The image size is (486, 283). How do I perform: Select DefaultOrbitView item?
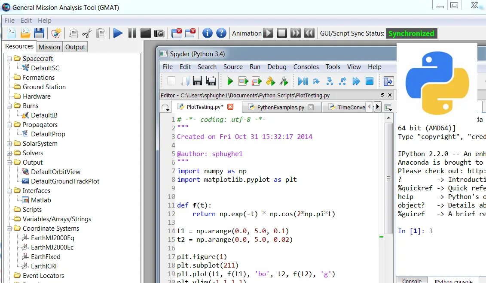pyautogui.click(x=55, y=172)
